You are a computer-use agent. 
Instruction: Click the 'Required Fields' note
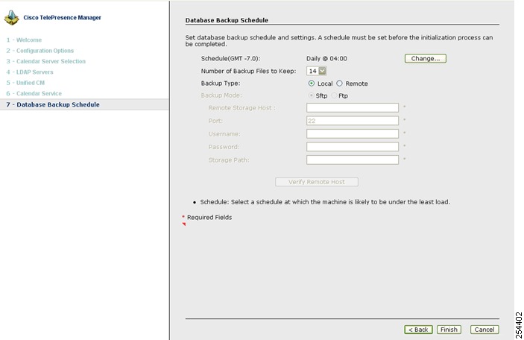pos(209,217)
